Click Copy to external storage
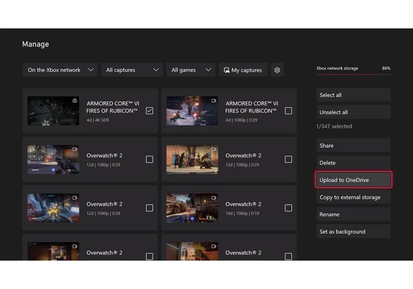The image size is (413, 289). [x=354, y=197]
